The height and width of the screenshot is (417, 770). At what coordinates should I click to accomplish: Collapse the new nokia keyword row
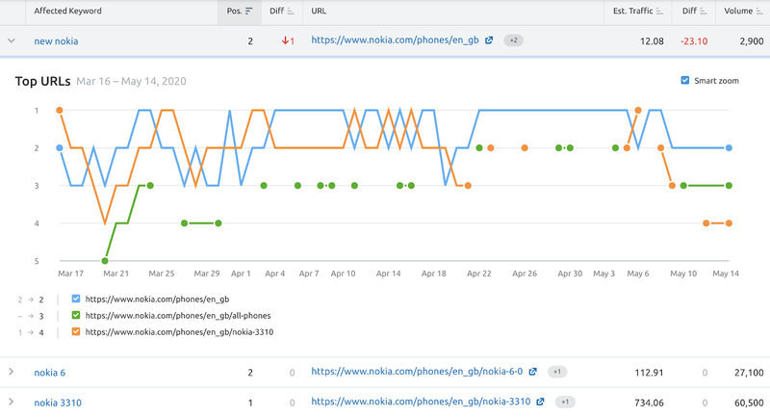coord(12,40)
